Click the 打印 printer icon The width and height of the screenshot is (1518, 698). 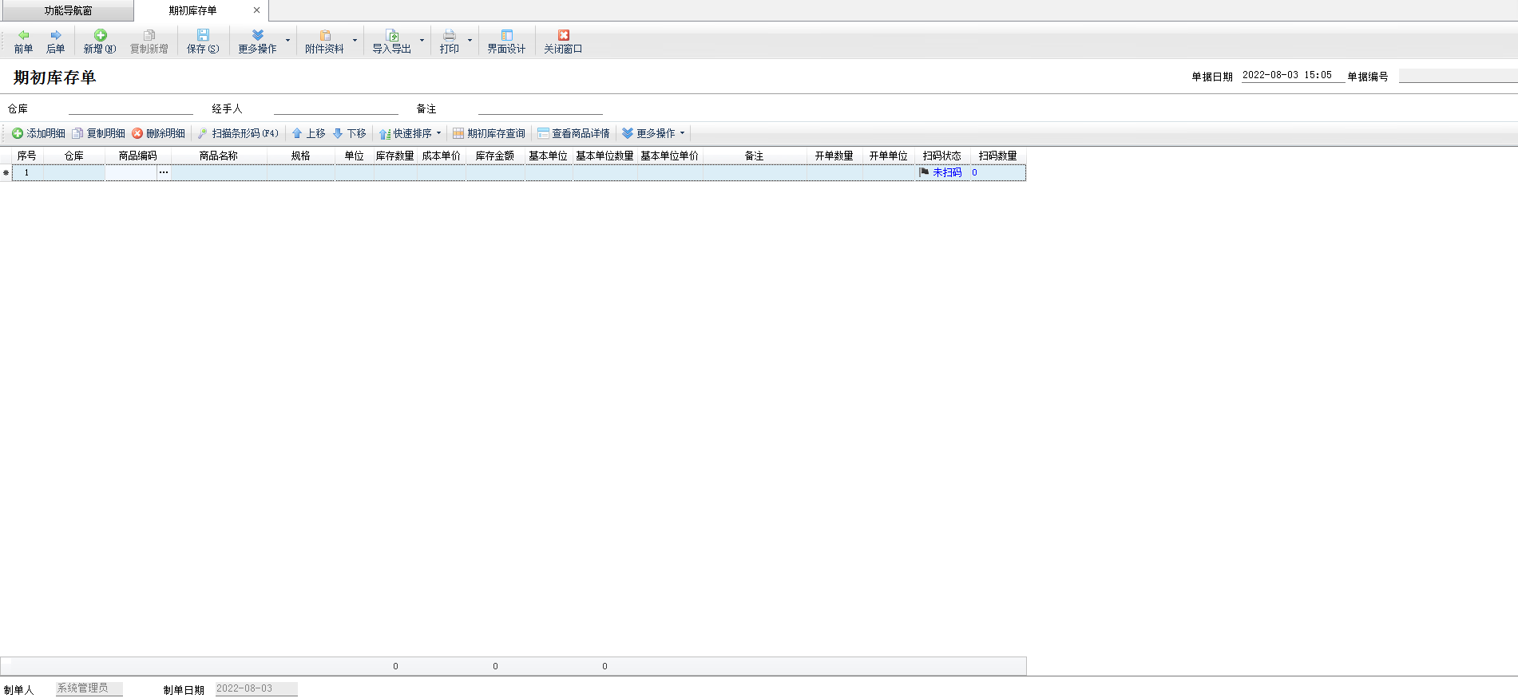(x=450, y=35)
